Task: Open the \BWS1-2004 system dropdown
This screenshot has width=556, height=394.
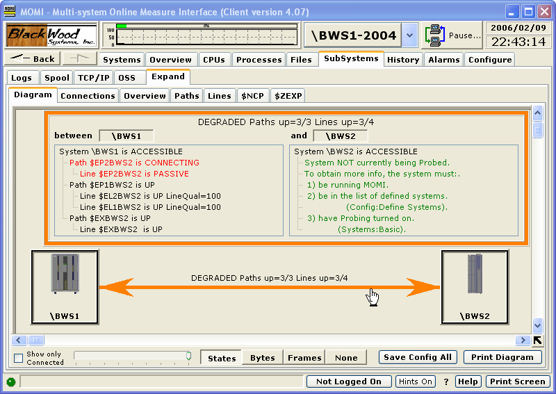Action: pyautogui.click(x=410, y=35)
